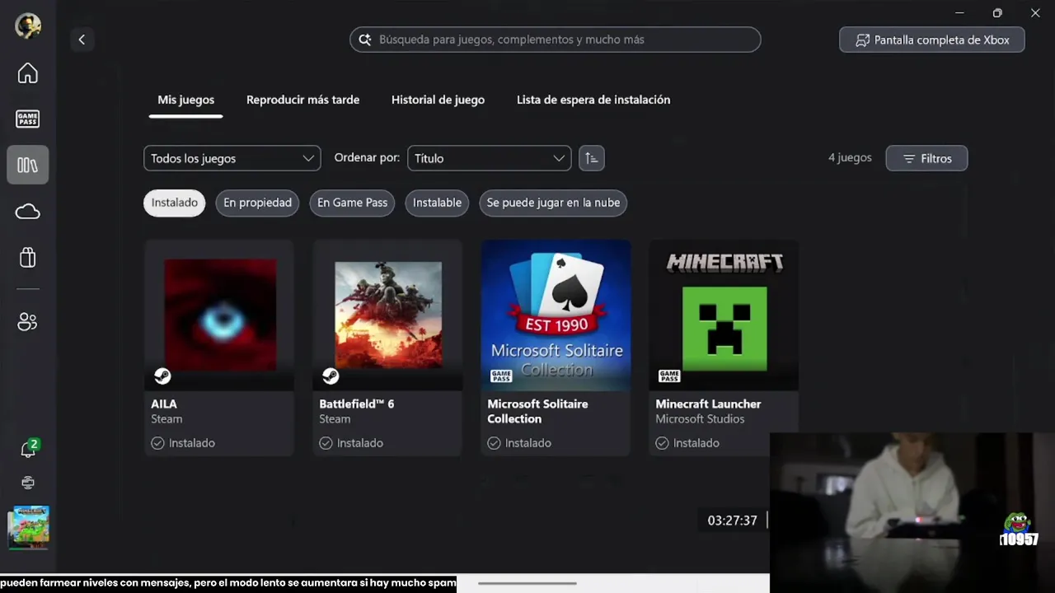Click the Steam badge on Battlefield 6 card
Image resolution: width=1055 pixels, height=593 pixels.
pyautogui.click(x=331, y=376)
